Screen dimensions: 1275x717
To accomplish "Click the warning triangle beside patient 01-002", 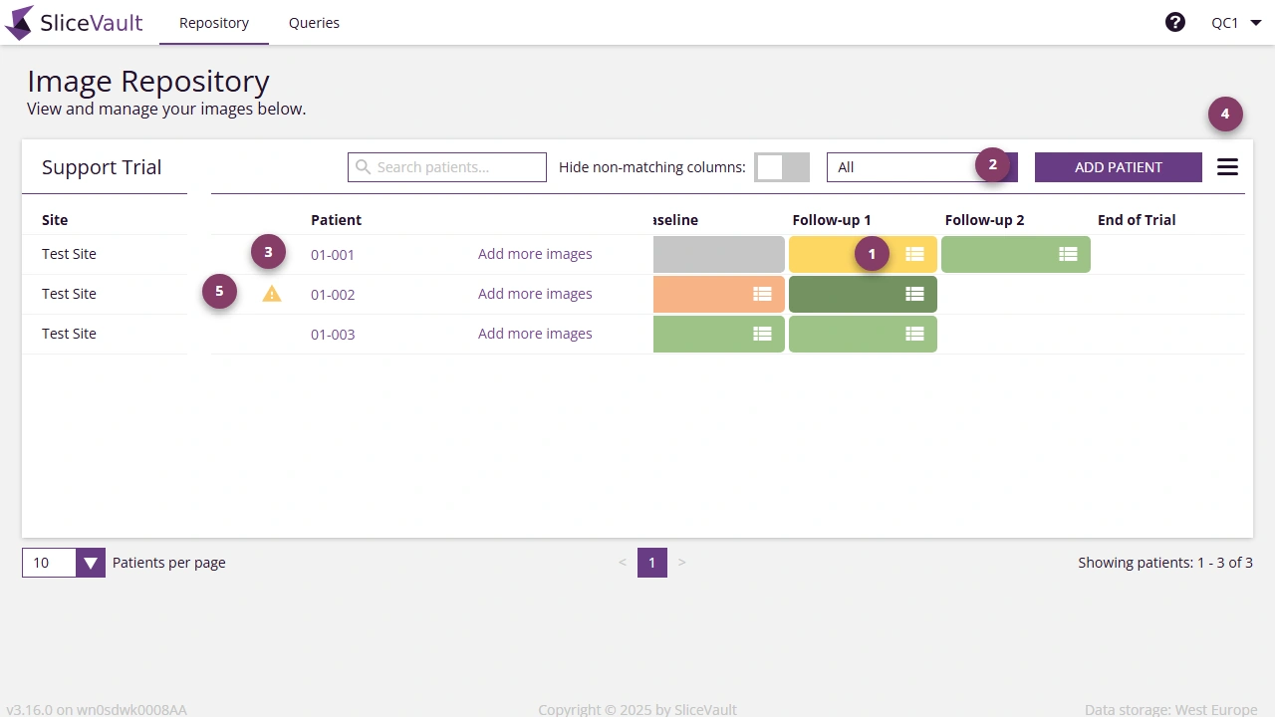I will (271, 294).
